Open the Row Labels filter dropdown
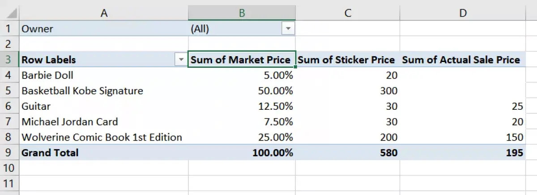Viewport: 537px width, 195px height. pos(181,60)
